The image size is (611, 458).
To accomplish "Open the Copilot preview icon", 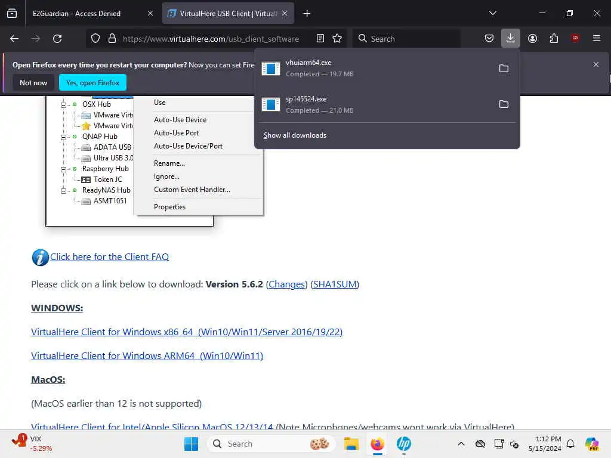I will tap(592, 444).
